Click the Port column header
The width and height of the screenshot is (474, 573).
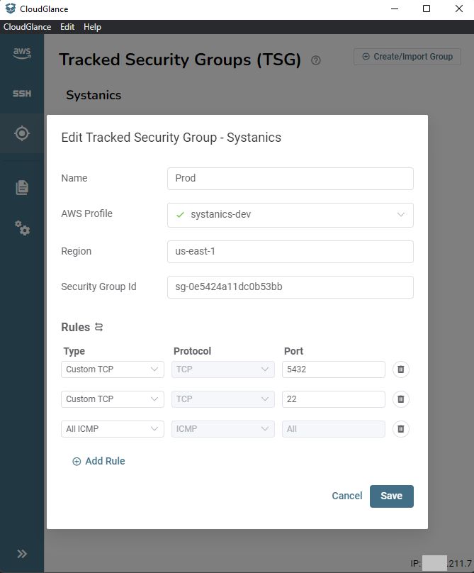[x=293, y=351]
